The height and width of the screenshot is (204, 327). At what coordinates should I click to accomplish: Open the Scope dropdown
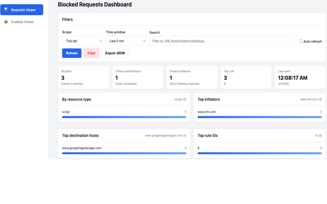coord(82,41)
